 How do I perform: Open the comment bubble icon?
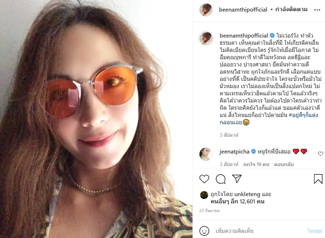pyautogui.click(x=220, y=179)
